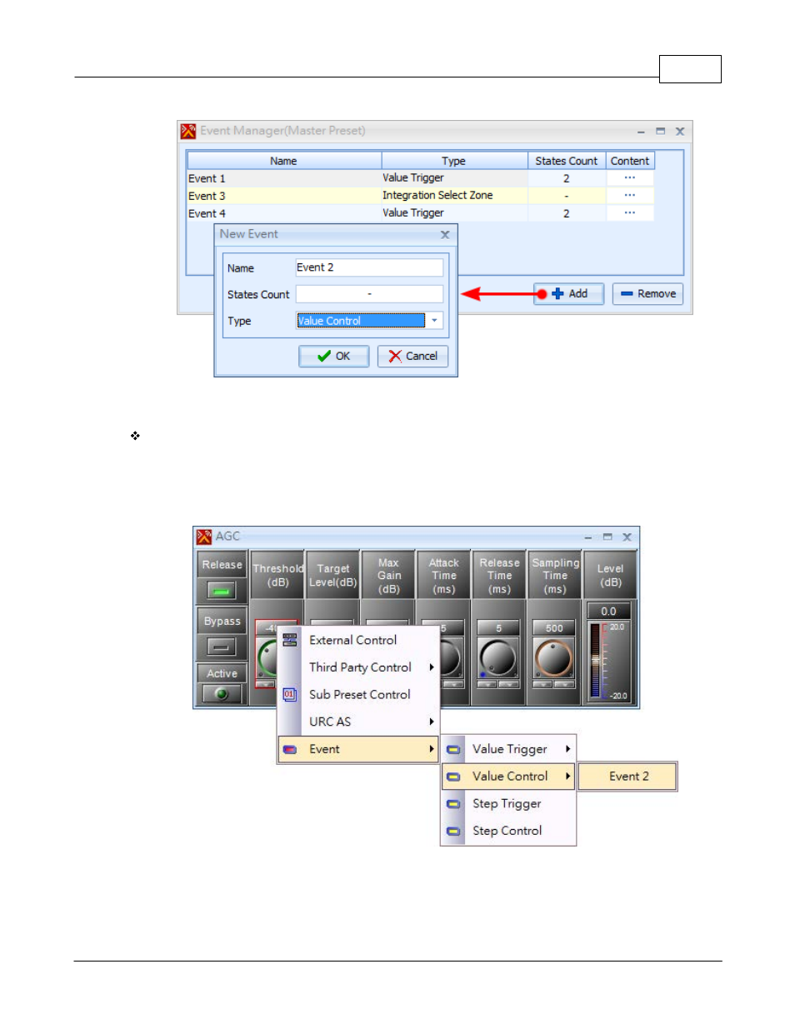
Task: Minimize the Event Manager window
Action: click(641, 132)
